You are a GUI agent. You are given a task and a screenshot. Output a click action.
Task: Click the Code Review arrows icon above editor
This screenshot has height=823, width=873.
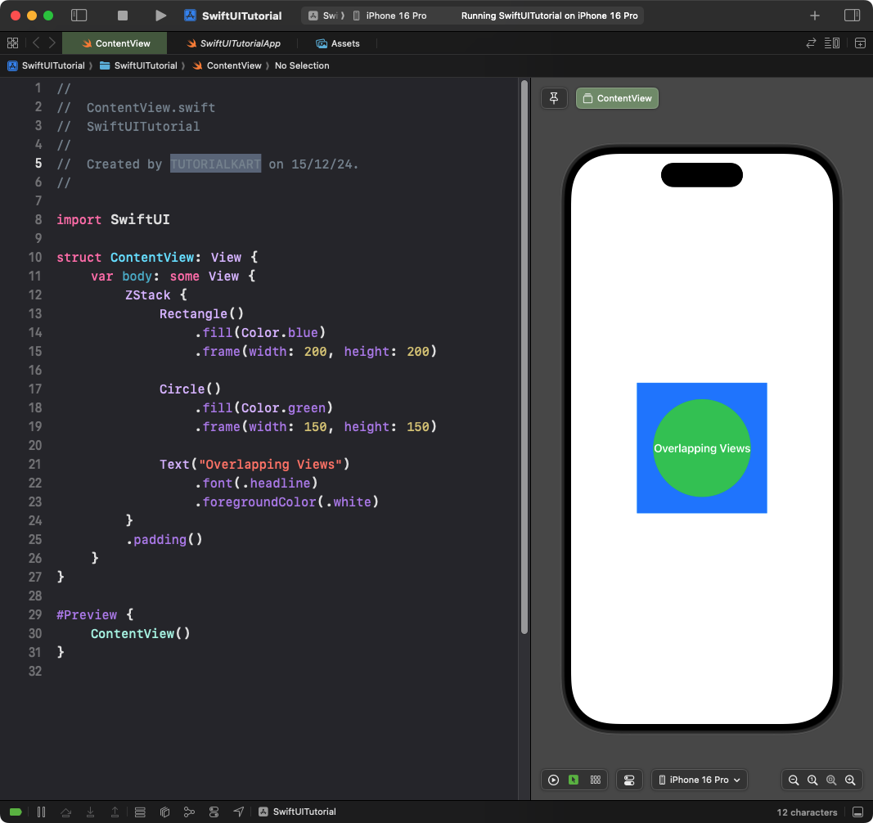[810, 43]
